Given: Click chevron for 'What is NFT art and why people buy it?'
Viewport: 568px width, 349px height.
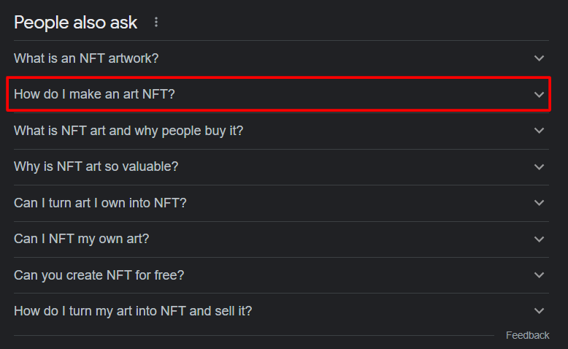Looking at the screenshot, I should click(539, 131).
